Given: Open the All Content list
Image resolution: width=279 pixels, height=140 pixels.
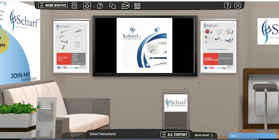Looking at the screenshot, I should pyautogui.click(x=175, y=134).
